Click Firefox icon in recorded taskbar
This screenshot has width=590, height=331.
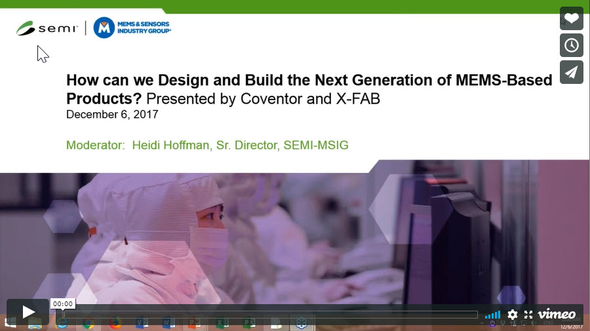click(115, 323)
